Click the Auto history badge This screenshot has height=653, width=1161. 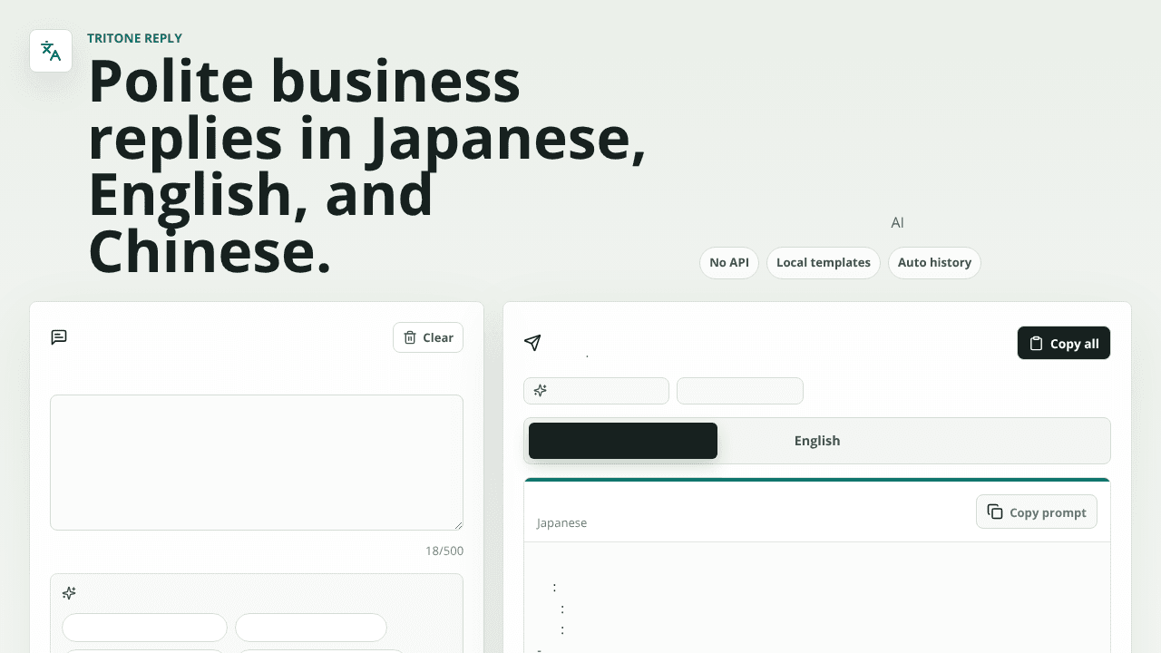934,263
